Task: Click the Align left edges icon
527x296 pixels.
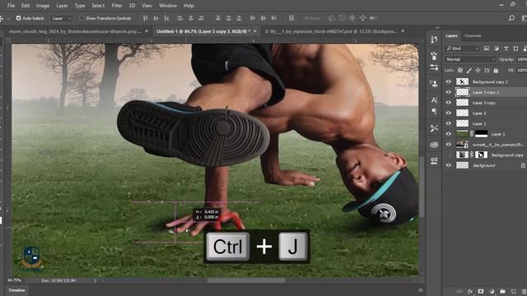Action: tap(180, 18)
